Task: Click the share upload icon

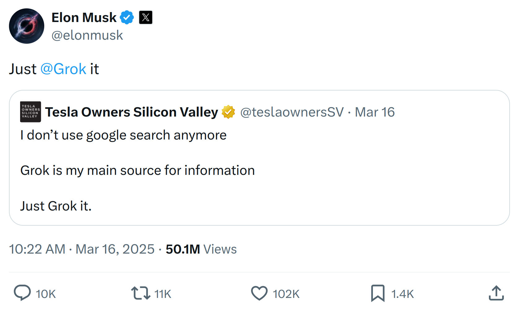Action: [496, 293]
